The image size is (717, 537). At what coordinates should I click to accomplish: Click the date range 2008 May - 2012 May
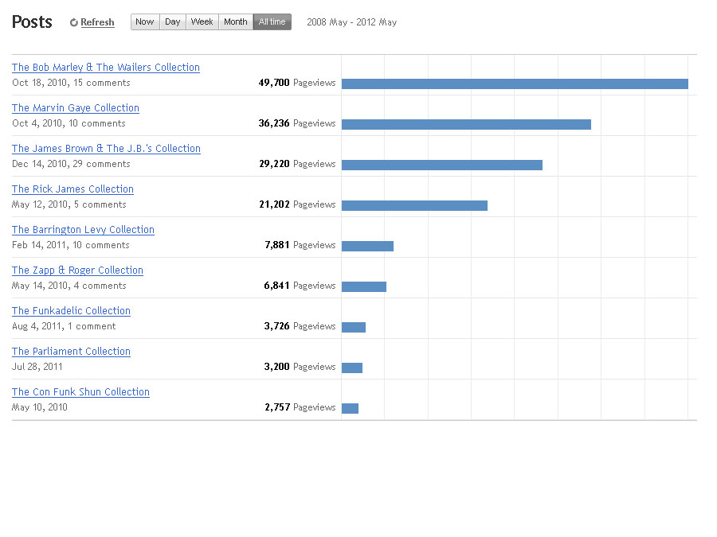[x=352, y=22]
